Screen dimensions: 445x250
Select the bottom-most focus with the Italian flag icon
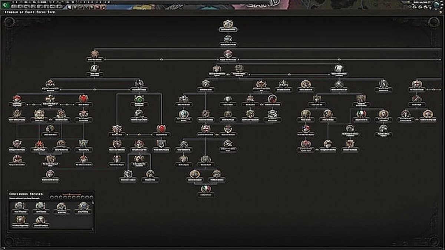206,188
